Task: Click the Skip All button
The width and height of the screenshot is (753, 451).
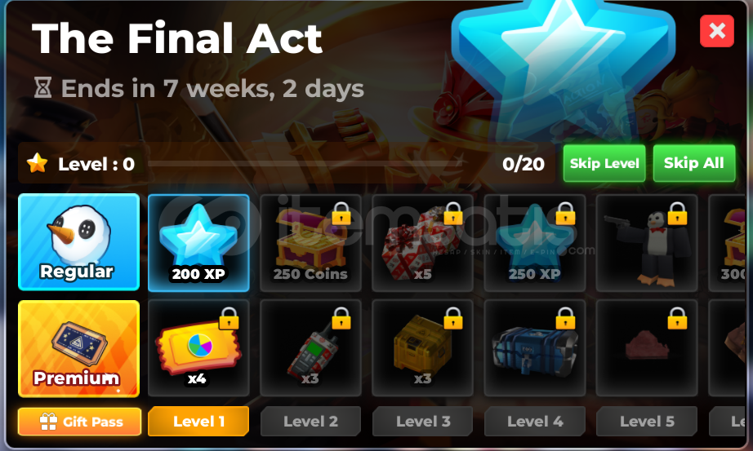Action: point(694,163)
